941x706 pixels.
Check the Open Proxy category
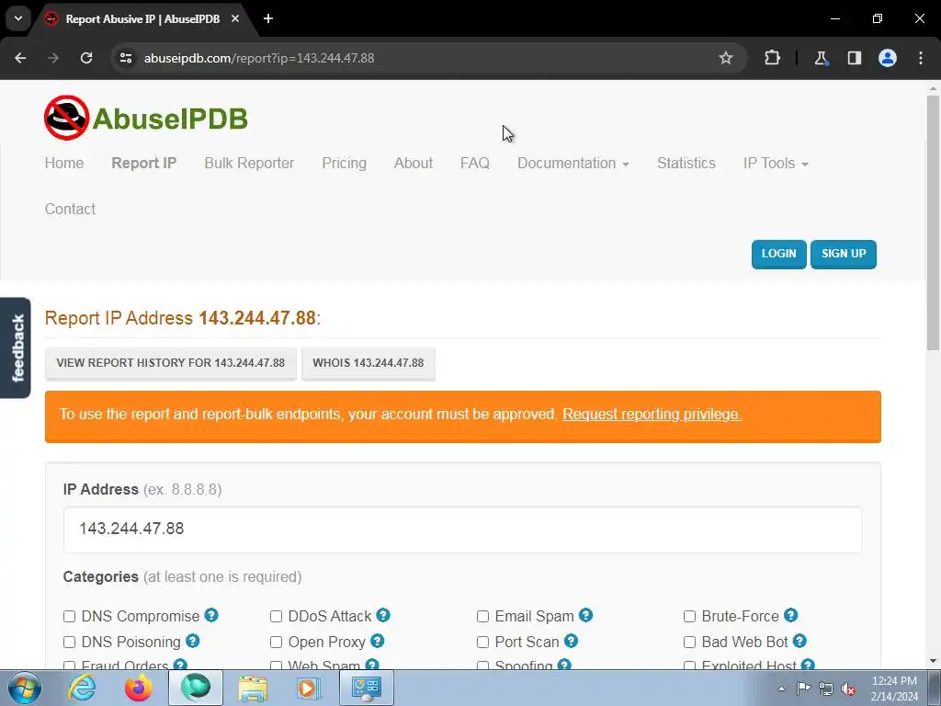click(x=276, y=643)
